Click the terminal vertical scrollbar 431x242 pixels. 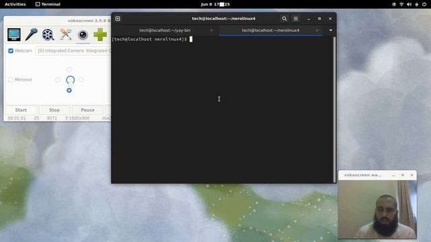coord(335,109)
